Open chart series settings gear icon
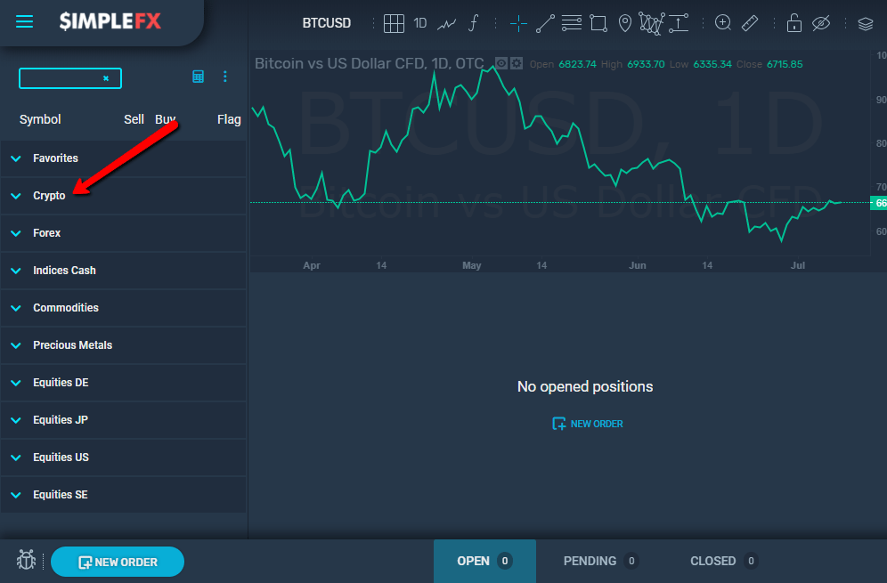The image size is (887, 583). 517,63
